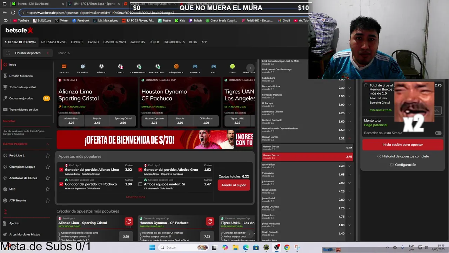The image size is (449, 253).
Task: Uncheck Ganador del partido: Alianza Lima
Action: pos(61,170)
